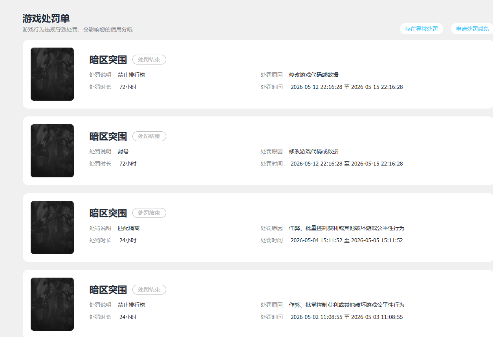The height and width of the screenshot is (337, 493).
Task: Click the 处罚结束 badge in the 封号 card
Action: (149, 136)
